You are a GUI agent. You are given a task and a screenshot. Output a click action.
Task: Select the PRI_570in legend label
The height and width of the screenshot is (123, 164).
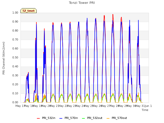tap(71, 118)
